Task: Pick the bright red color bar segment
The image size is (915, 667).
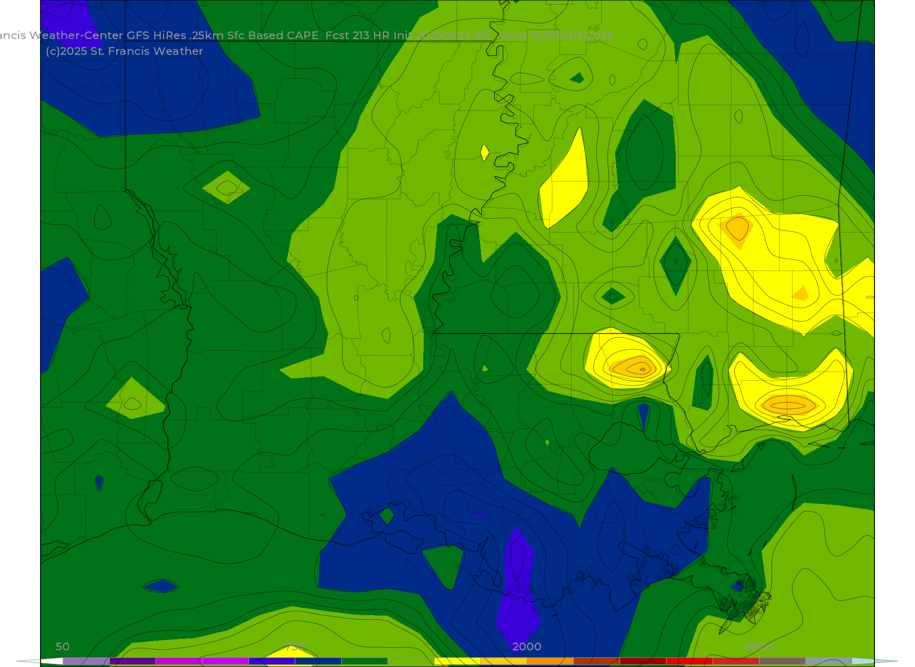Action: 689,661
